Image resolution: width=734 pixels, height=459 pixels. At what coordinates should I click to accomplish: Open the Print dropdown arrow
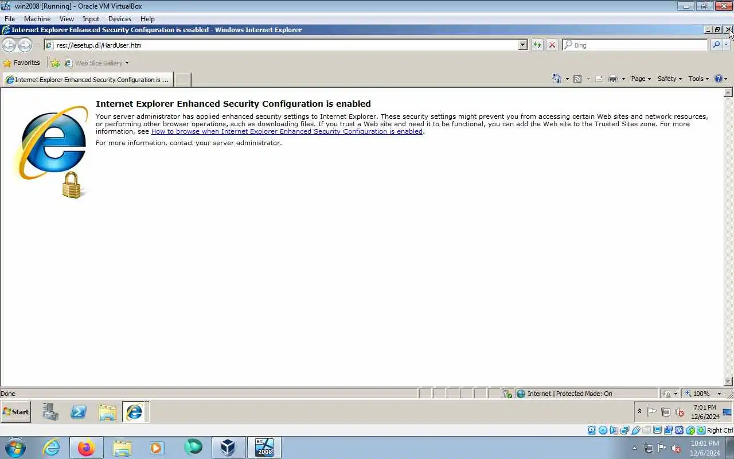(x=623, y=79)
